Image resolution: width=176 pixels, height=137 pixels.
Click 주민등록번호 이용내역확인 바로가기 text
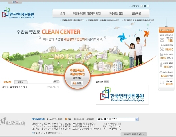pyautogui.click(x=78, y=74)
